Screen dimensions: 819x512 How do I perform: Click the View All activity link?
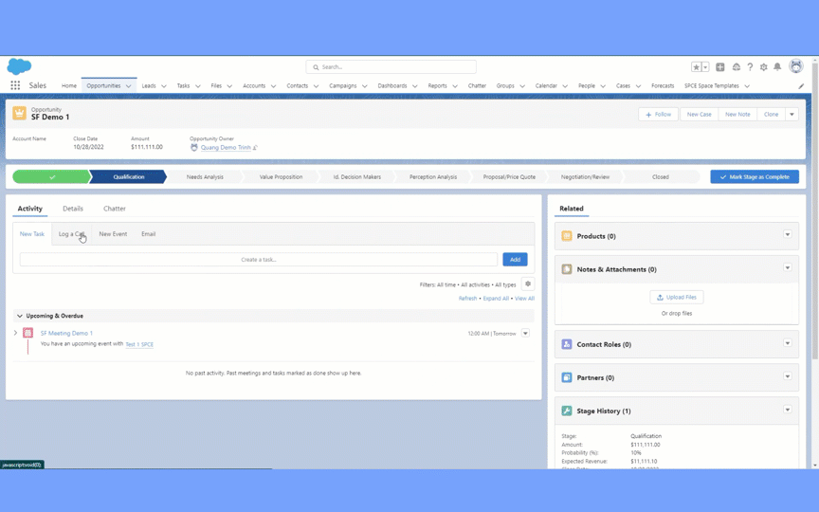(524, 299)
